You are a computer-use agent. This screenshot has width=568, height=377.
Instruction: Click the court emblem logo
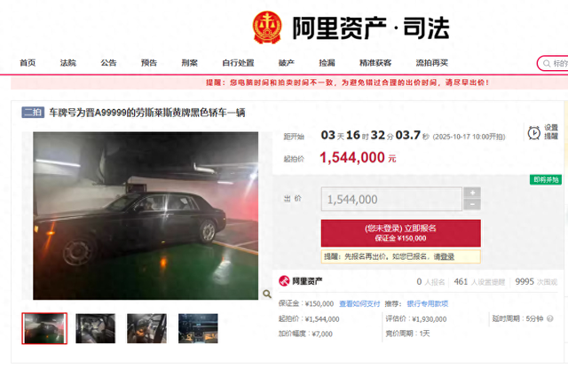(267, 27)
